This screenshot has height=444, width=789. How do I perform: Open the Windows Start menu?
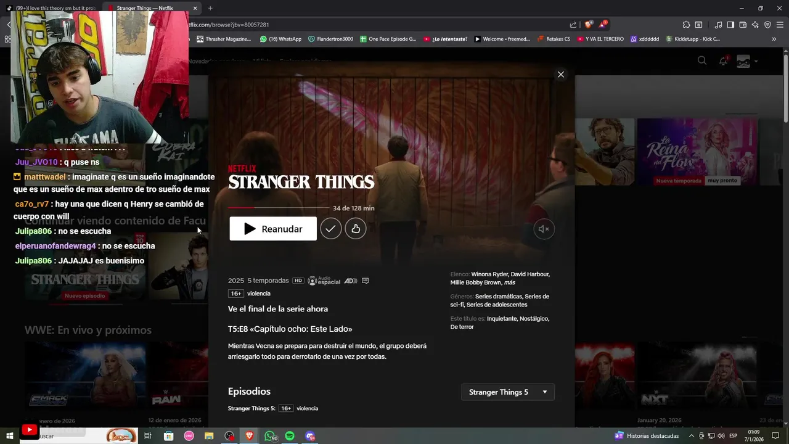tap(9, 436)
